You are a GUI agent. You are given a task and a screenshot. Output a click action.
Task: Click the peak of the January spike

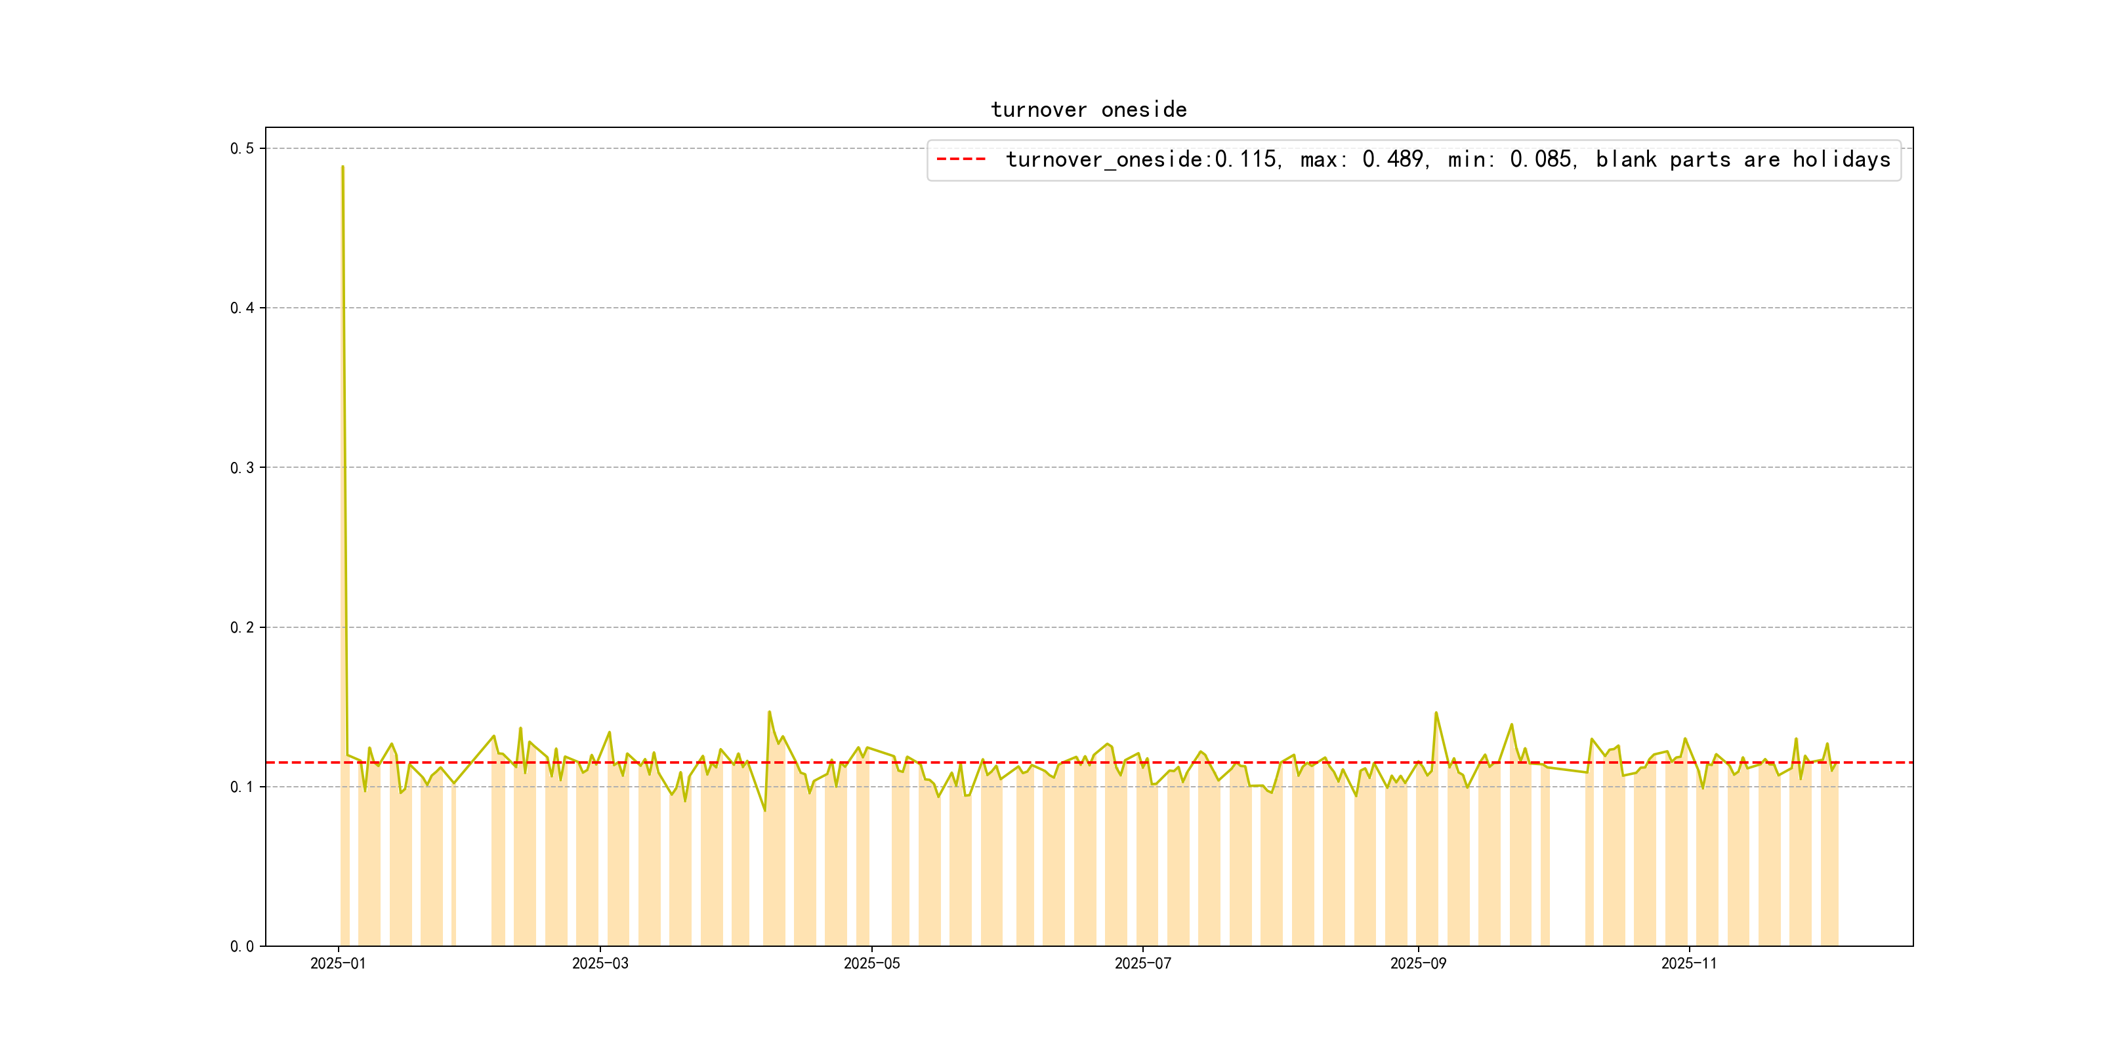coord(343,167)
